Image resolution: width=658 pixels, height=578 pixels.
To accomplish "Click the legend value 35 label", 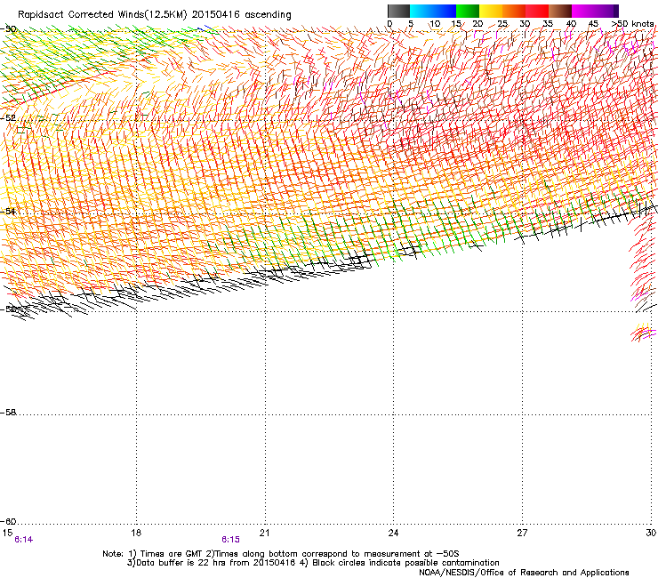I will pyautogui.click(x=548, y=24).
